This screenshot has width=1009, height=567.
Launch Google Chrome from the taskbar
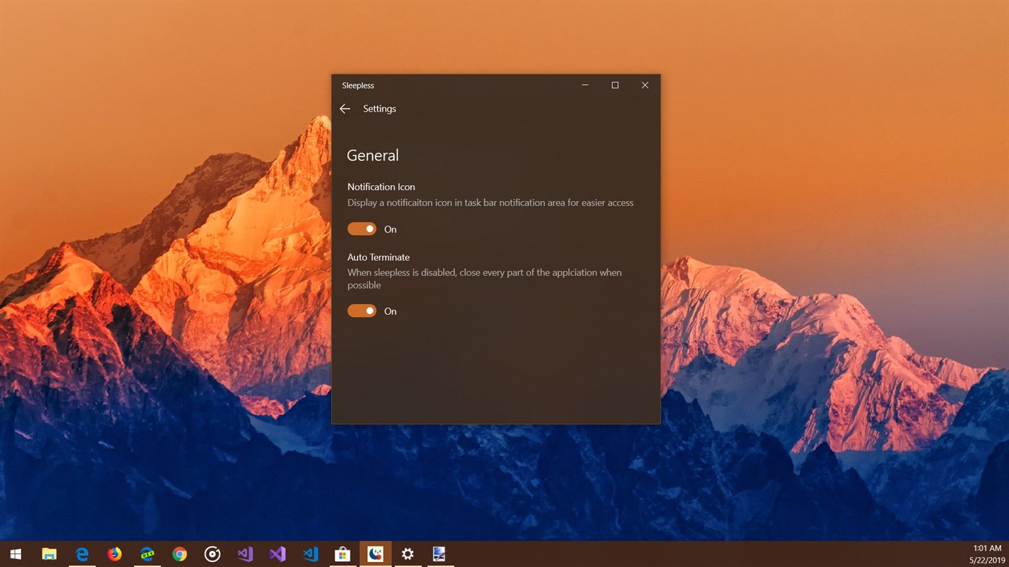pos(179,553)
